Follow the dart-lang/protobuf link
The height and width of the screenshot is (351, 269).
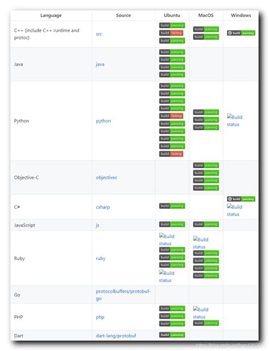point(116,336)
